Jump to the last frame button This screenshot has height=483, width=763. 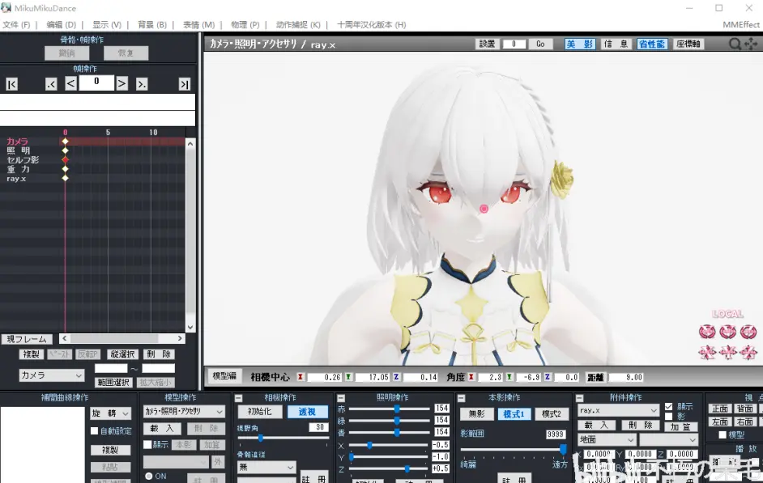click(184, 85)
